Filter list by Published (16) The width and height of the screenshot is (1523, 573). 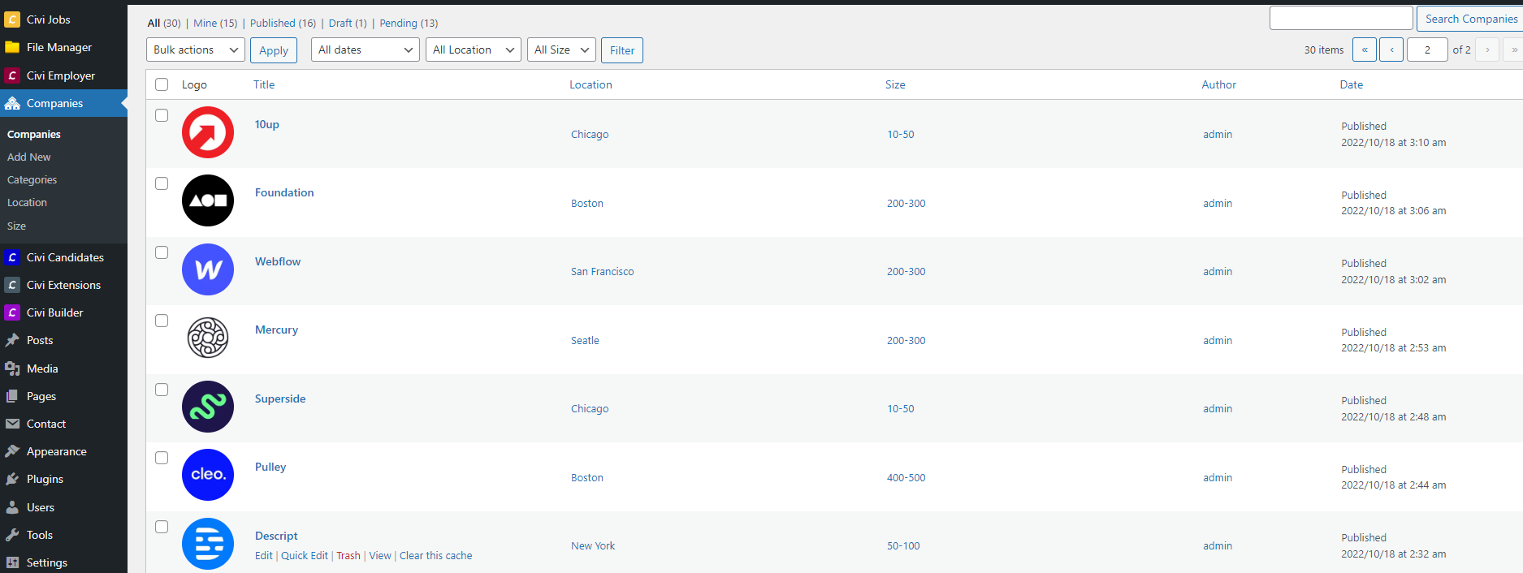tap(283, 23)
